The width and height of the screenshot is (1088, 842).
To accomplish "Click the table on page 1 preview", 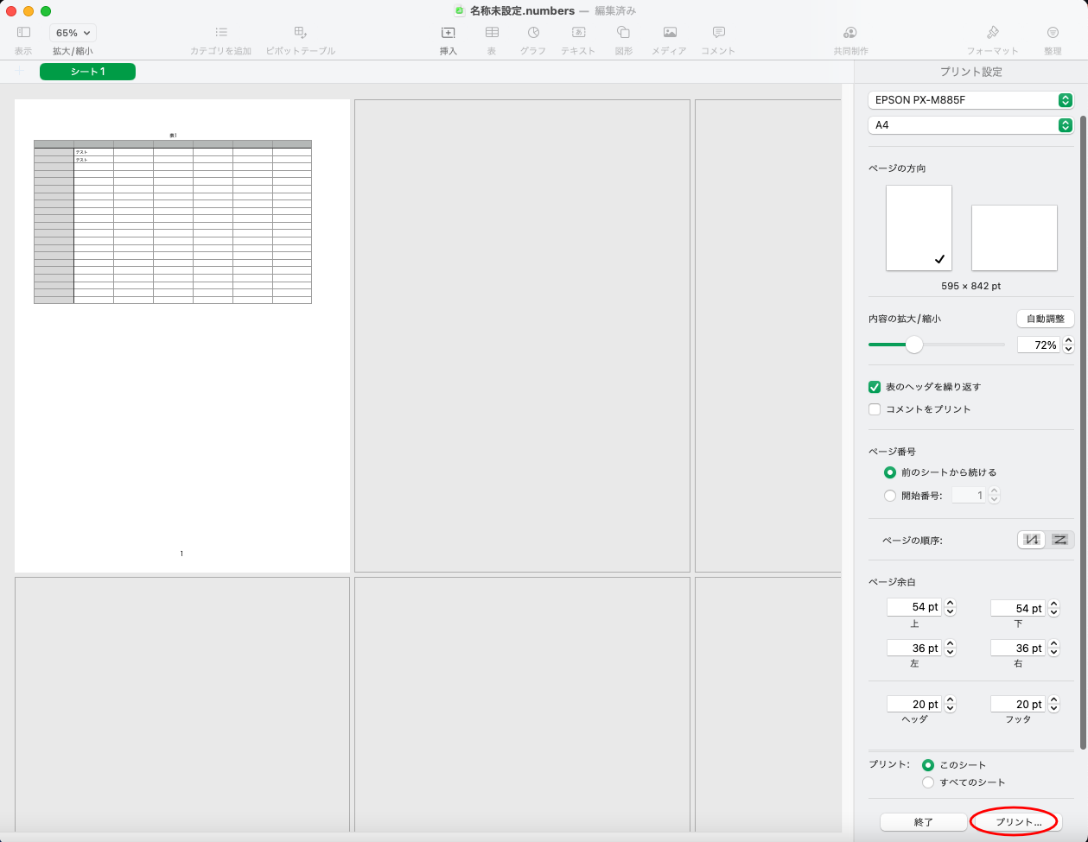I will pyautogui.click(x=173, y=222).
